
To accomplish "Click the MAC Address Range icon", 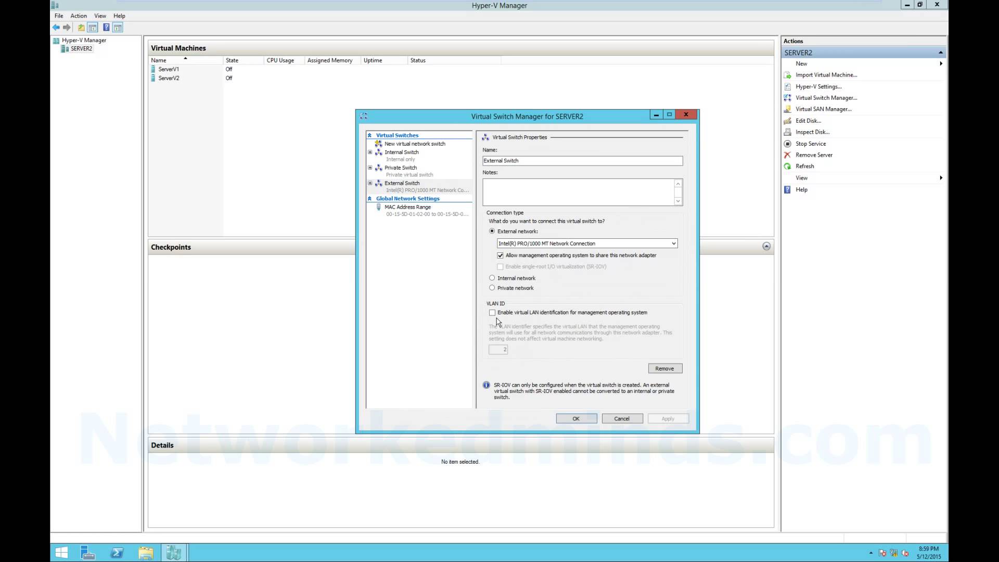I will (x=379, y=207).
